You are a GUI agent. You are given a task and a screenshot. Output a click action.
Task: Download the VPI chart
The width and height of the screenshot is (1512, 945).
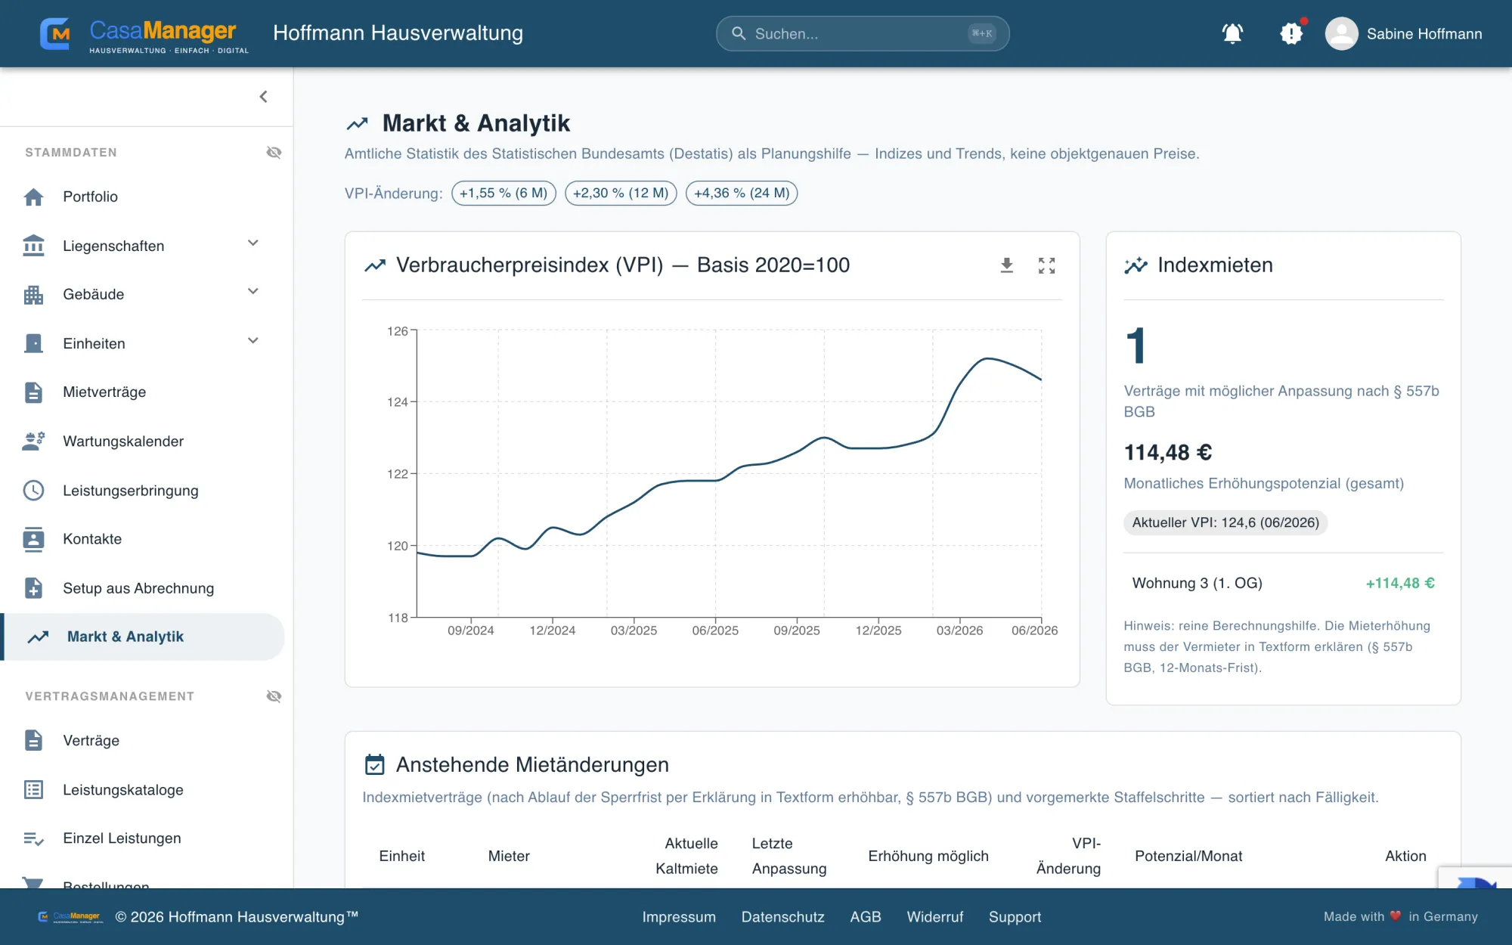1006,265
